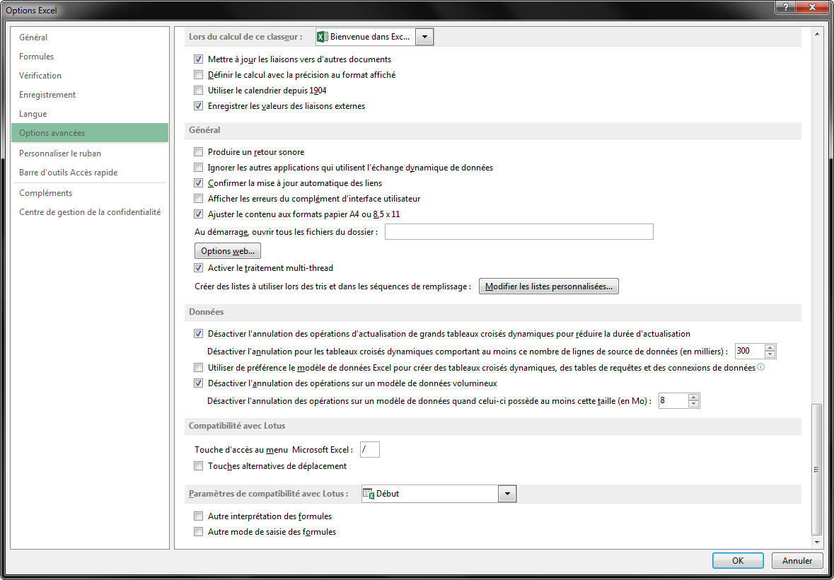Image resolution: width=834 pixels, height=580 pixels.
Task: Toggle Désactiver l'annulation sur modèle volumineux
Action: (x=198, y=383)
